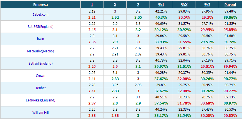
Task: Select Bet 365 current odd 2.45
Action: [x=92, y=30]
